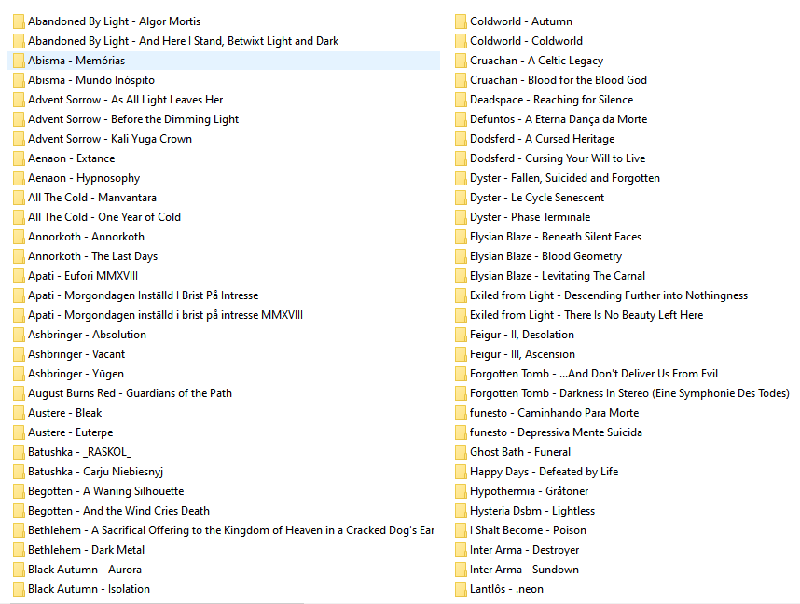
Task: Click 'Ashbringer - Absolution' folder name
Action: click(x=88, y=335)
